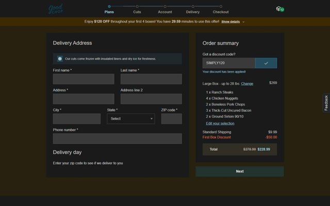
Task: Click Change link beside Large Box
Action: tap(247, 83)
